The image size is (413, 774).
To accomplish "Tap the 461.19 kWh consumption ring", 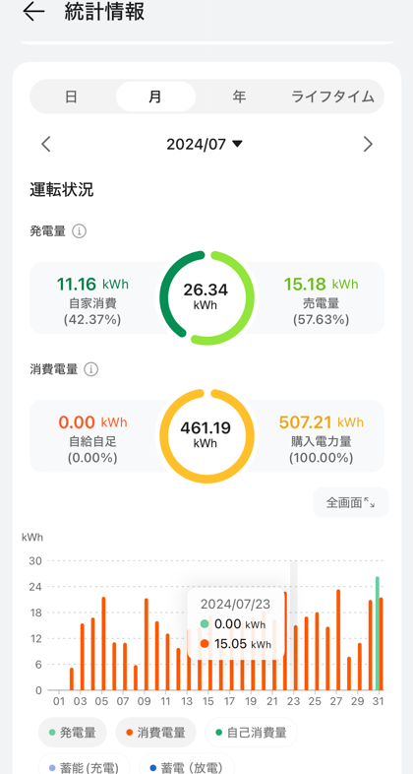I will (206, 436).
